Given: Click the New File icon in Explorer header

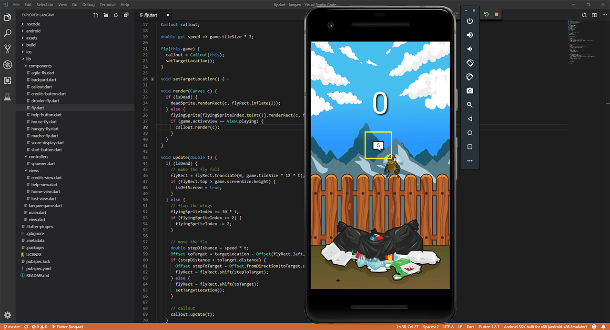Looking at the screenshot, I should point(96,15).
